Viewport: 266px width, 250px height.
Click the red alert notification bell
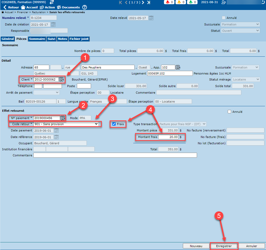pos(167,2)
